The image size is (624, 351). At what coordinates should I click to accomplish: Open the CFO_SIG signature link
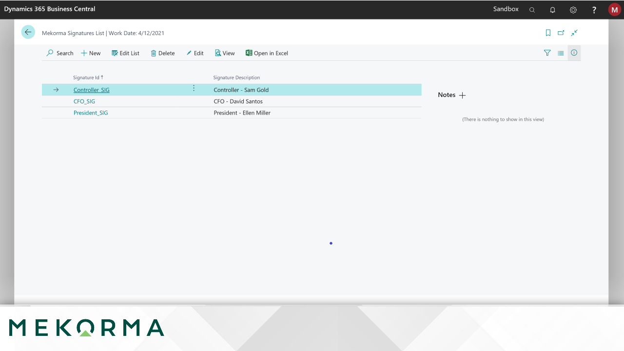click(x=84, y=101)
